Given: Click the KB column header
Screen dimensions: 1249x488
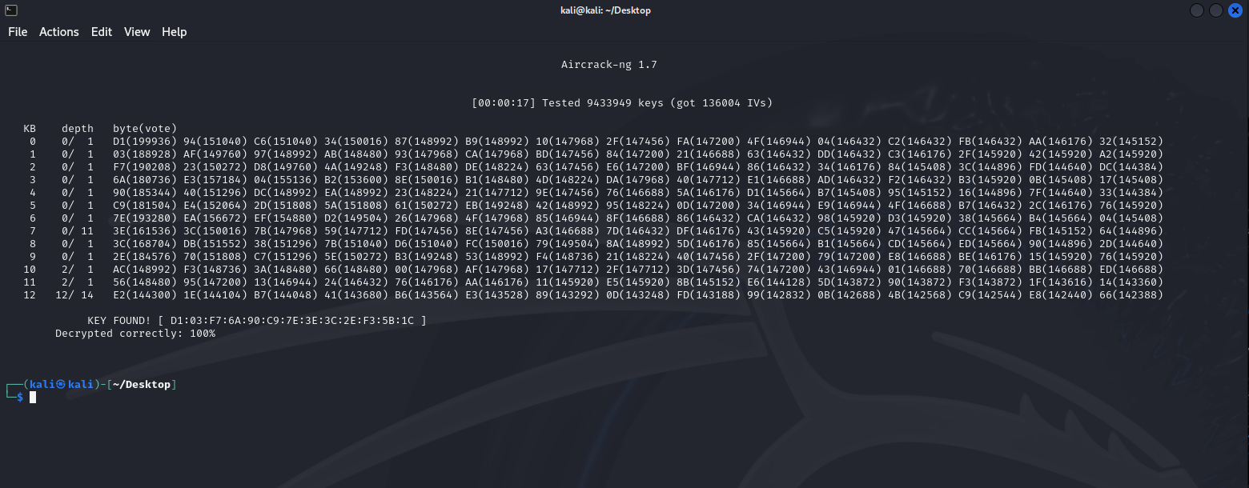Looking at the screenshot, I should coord(30,129).
